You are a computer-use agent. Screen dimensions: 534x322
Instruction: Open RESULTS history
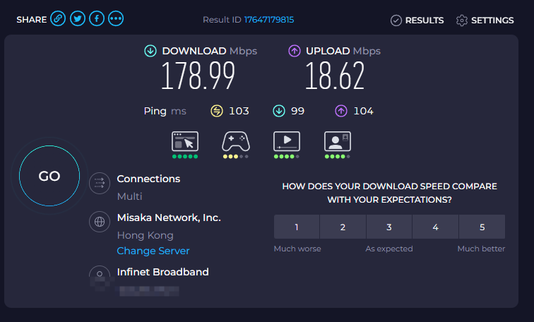[x=417, y=20]
